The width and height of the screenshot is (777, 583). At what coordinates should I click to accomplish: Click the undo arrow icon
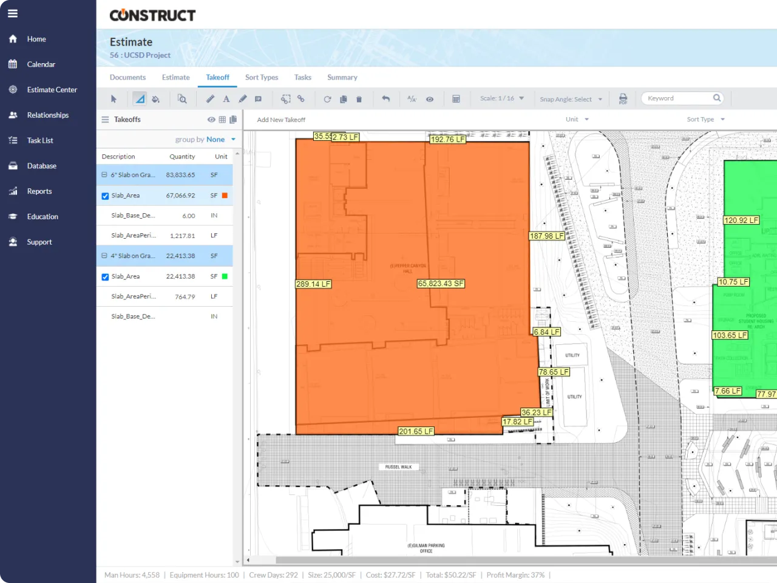[385, 99]
